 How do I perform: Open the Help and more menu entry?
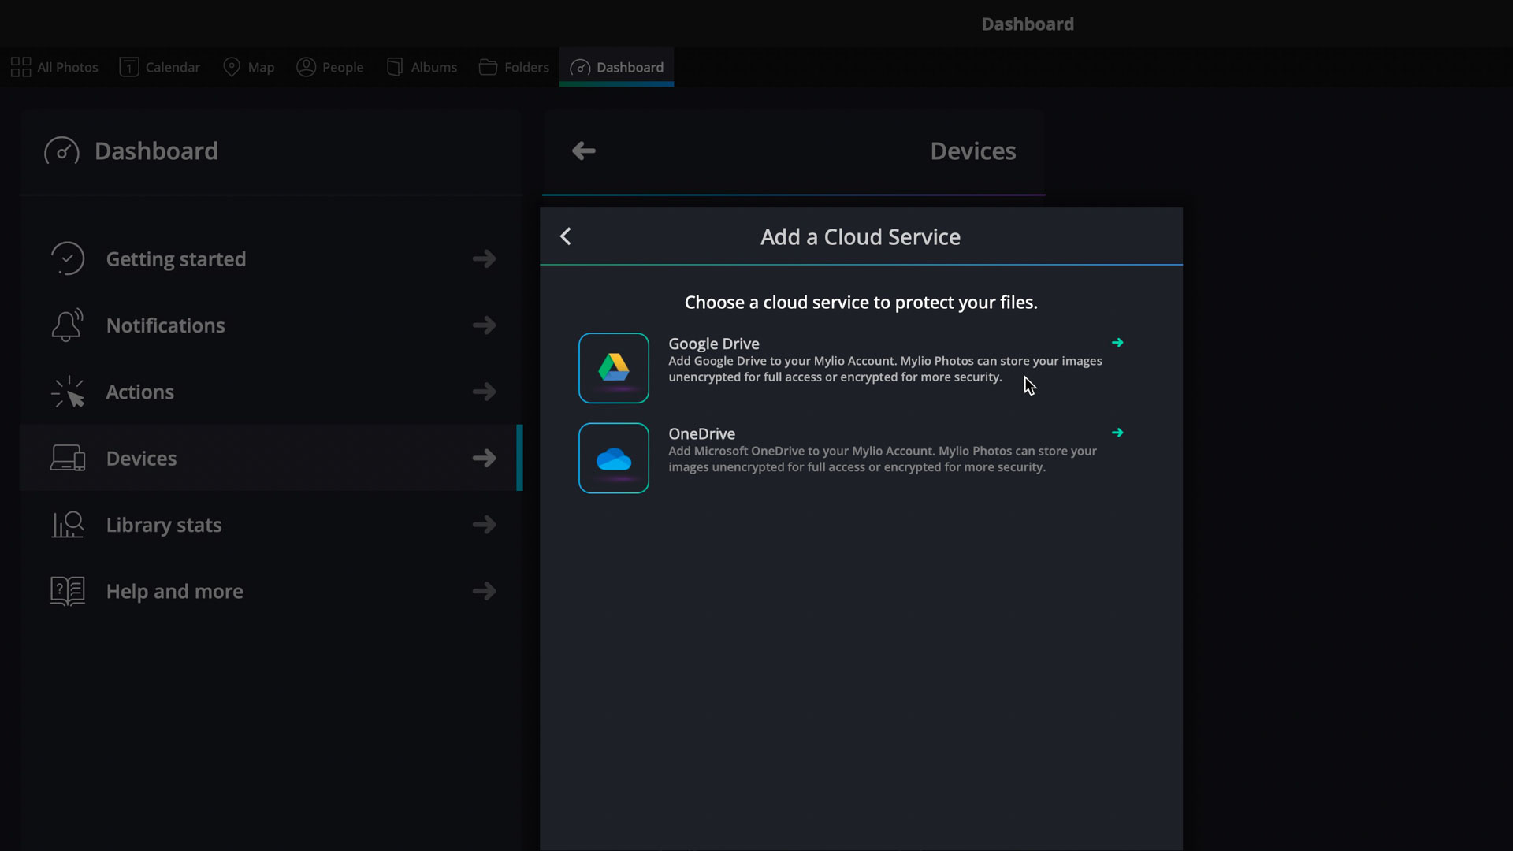[271, 591]
